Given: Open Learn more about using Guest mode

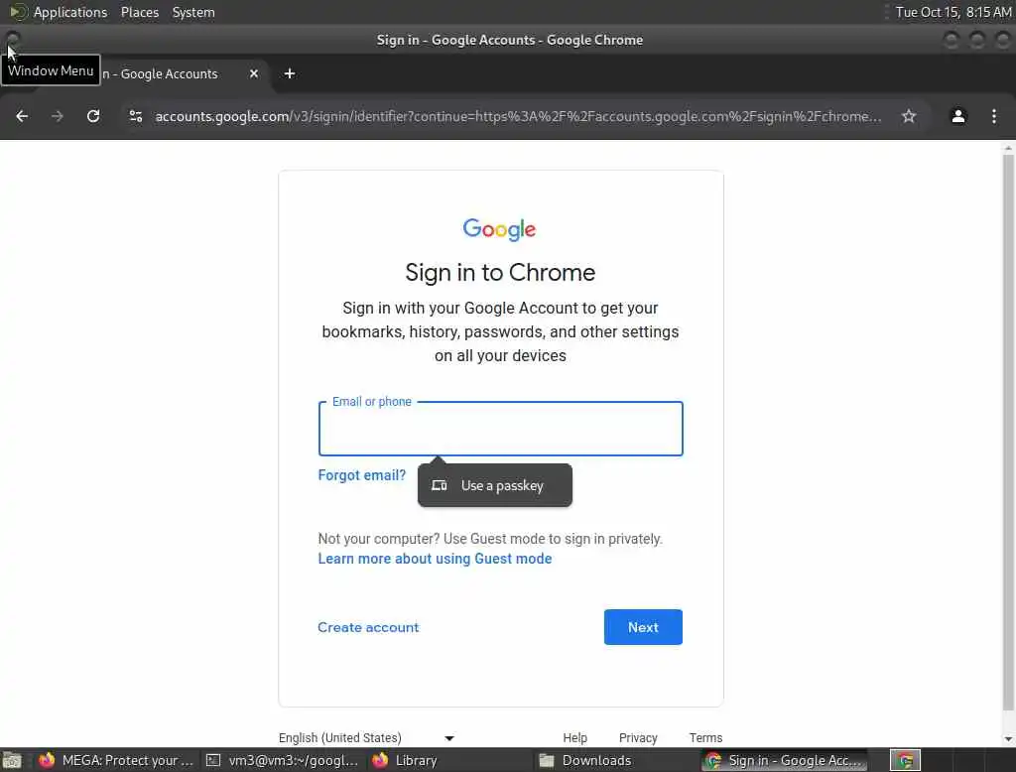Looking at the screenshot, I should click(435, 559).
